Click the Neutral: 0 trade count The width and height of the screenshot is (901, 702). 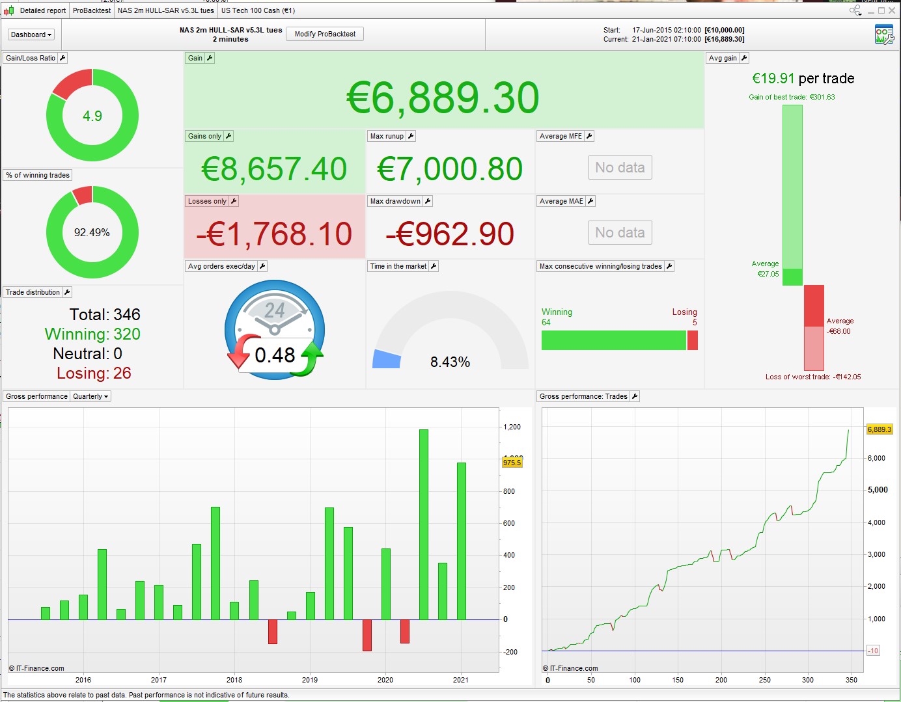[x=88, y=354]
